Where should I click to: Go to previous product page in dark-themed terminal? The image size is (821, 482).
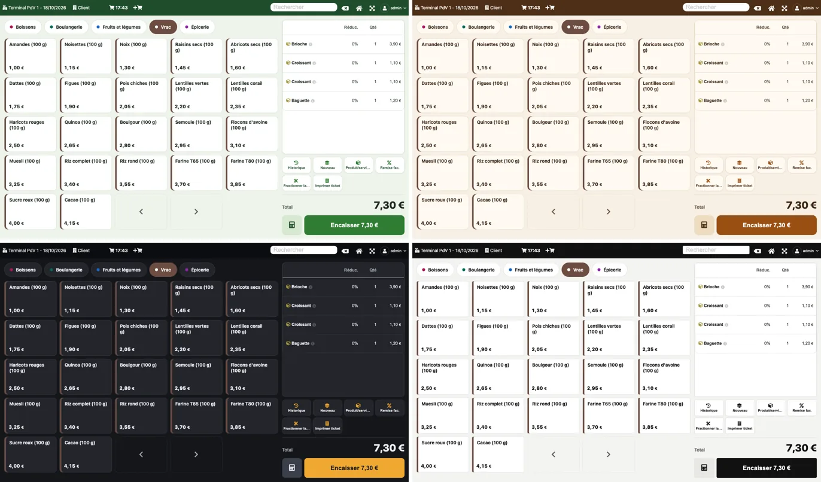[141, 454]
